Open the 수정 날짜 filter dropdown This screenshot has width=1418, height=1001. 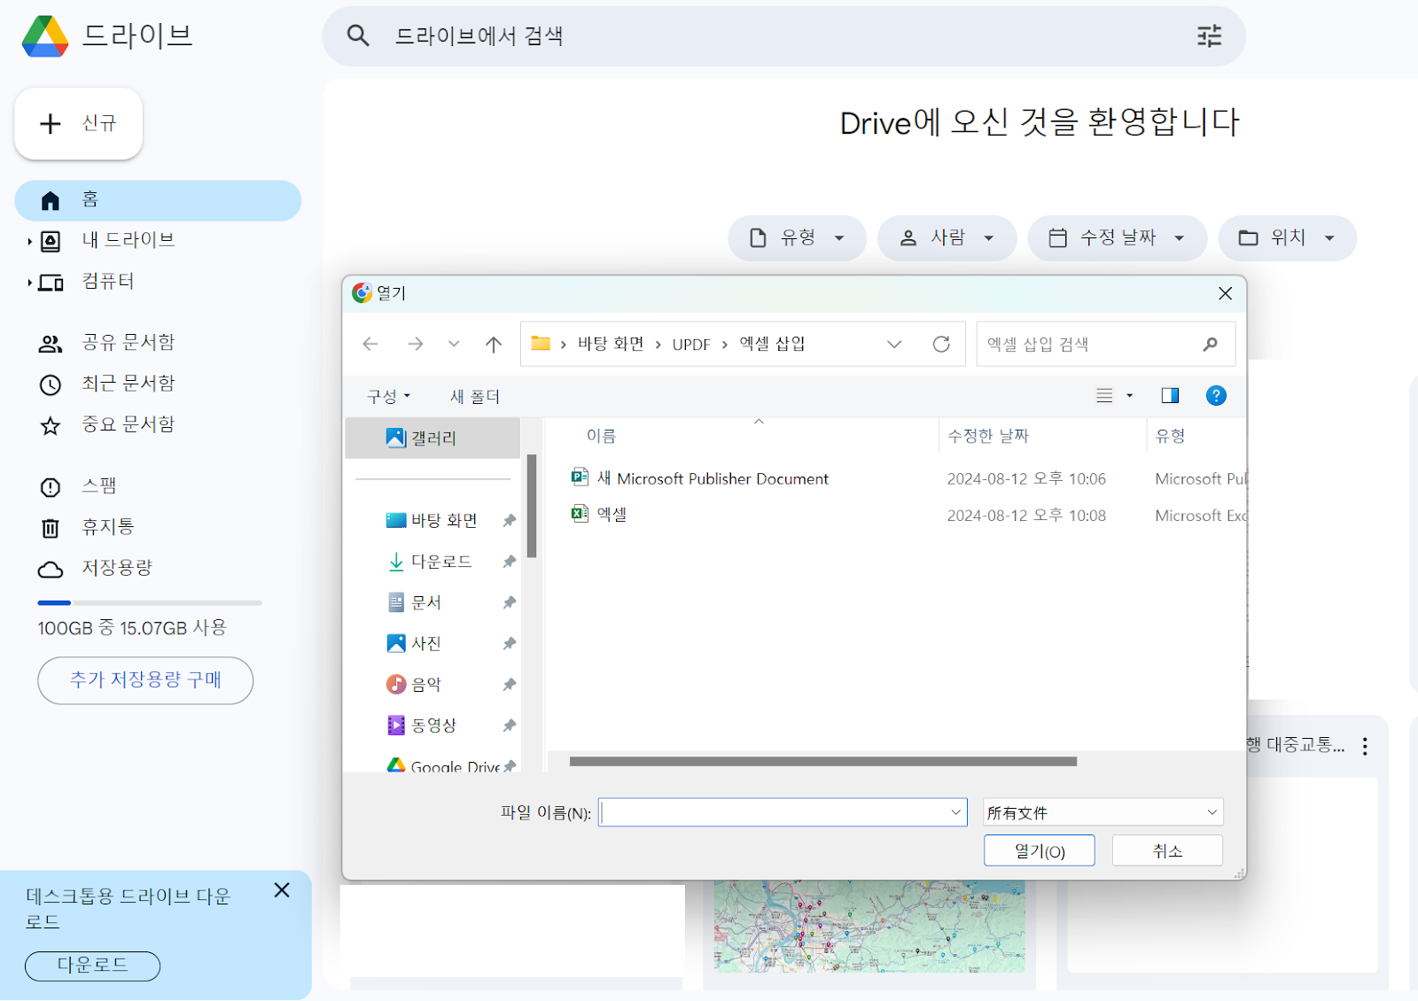pos(1117,238)
